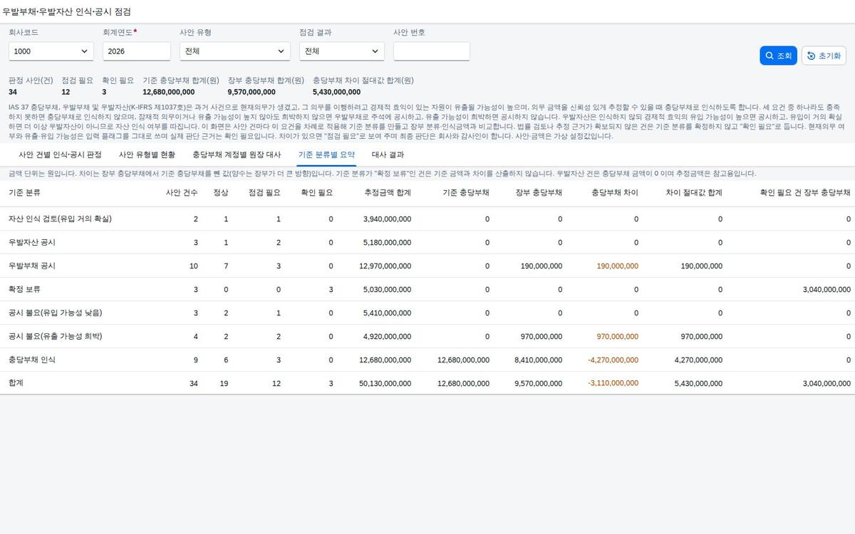Image resolution: width=855 pixels, height=534 pixels.
Task: Open the 대사 결과 tab
Action: click(388, 155)
